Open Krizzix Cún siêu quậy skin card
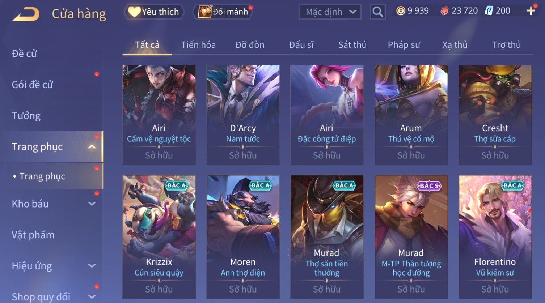Screen dimensions: 545x303 click(159, 237)
